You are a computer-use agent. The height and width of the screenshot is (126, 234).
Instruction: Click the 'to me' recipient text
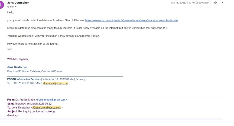10,7
